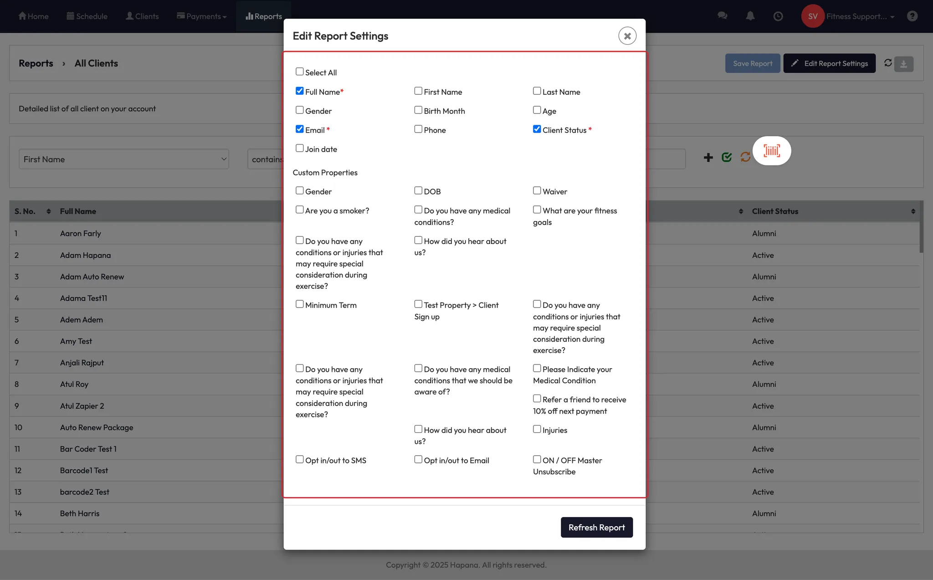This screenshot has width=933, height=580.
Task: Tick the Opt in/out to SMS checkbox
Action: point(299,459)
